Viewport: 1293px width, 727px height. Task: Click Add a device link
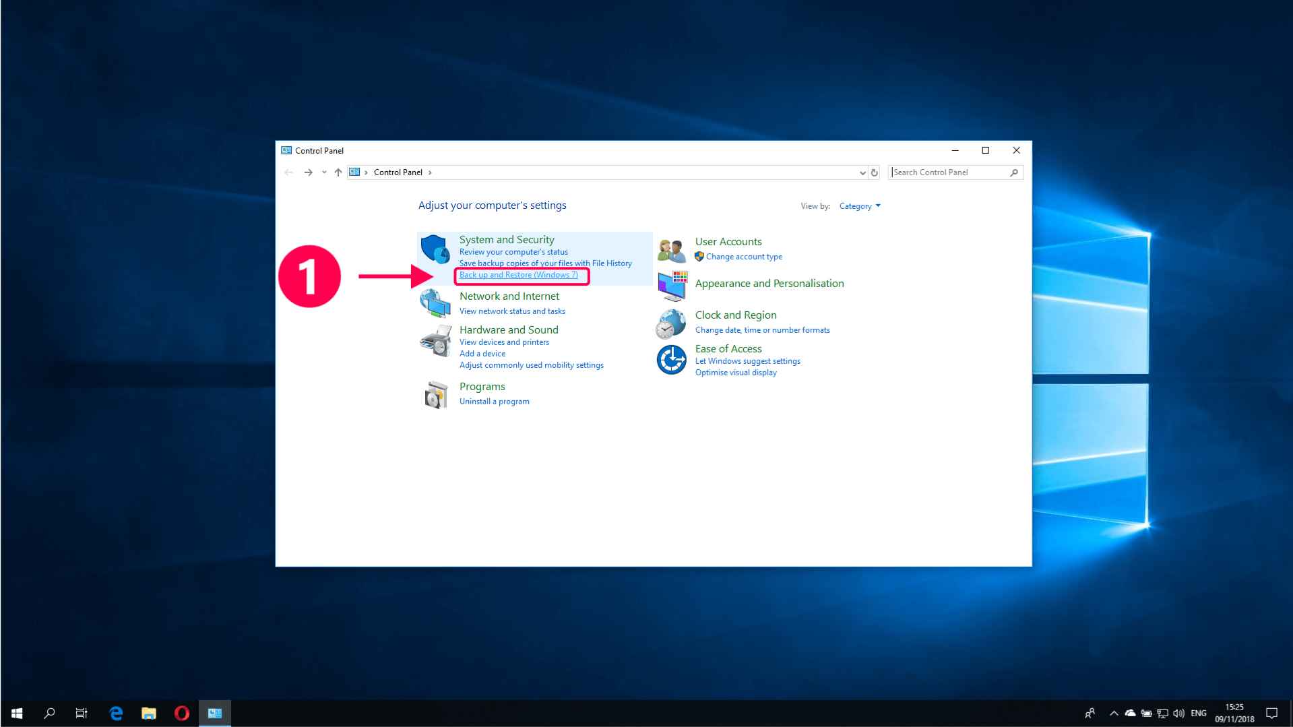pos(482,354)
